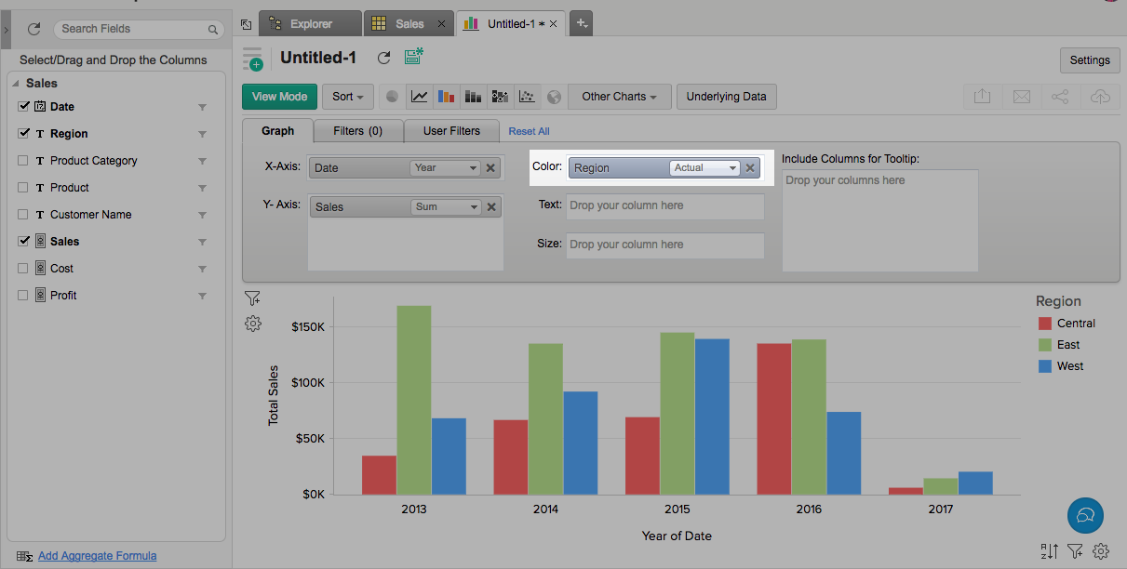Viewport: 1127px width, 569px height.
Task: Check the Product Category checkbox
Action: tap(24, 160)
